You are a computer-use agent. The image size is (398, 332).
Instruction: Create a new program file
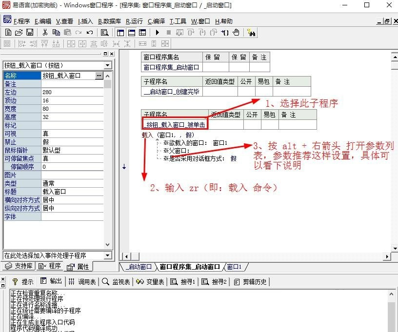click(x=8, y=33)
